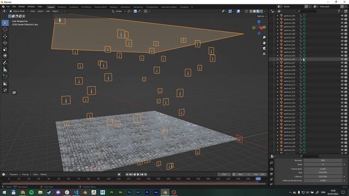Expand the particle.215 outliner row
Image resolution: width=349 pixels, height=196 pixels.
coord(278,92)
